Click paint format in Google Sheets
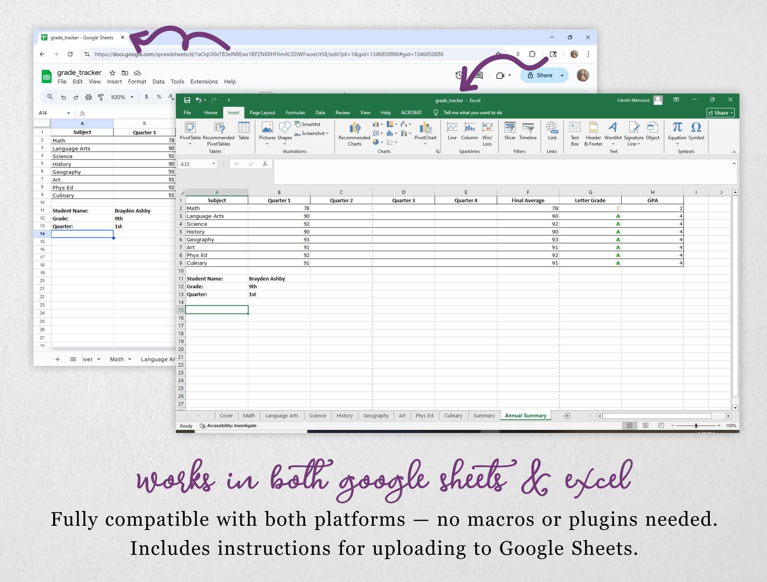767x582 pixels. [101, 97]
